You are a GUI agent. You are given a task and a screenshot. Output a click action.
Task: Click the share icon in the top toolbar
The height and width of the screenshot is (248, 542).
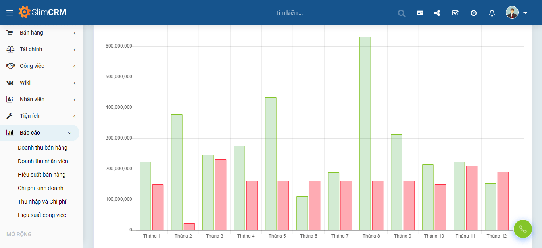pyautogui.click(x=437, y=13)
